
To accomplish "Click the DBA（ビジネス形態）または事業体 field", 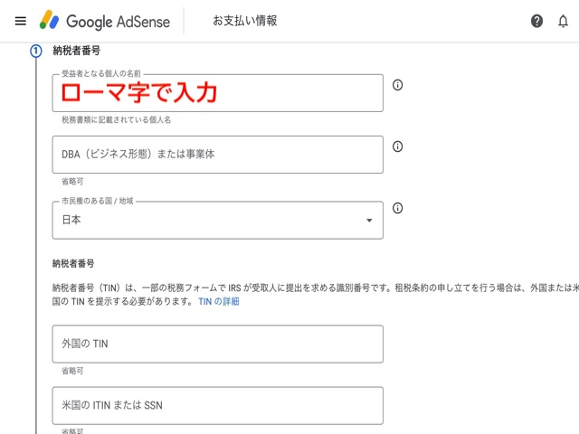I will click(217, 155).
